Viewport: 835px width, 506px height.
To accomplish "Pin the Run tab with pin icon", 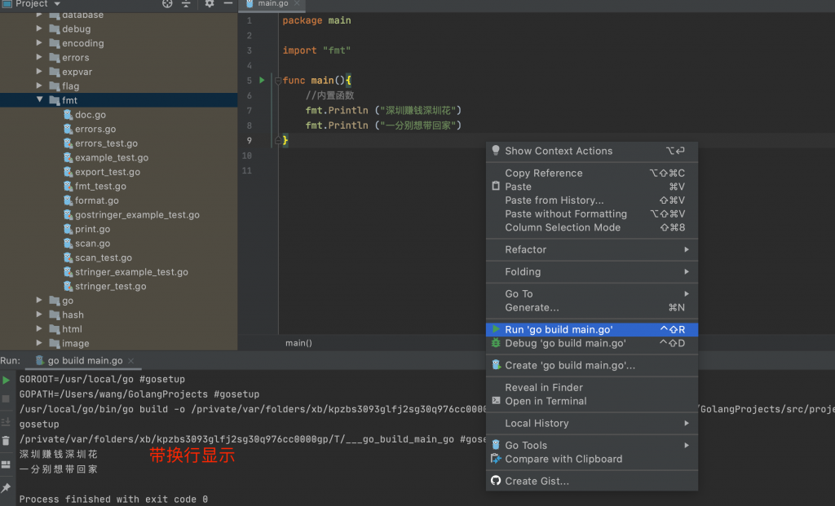I will tap(6, 487).
